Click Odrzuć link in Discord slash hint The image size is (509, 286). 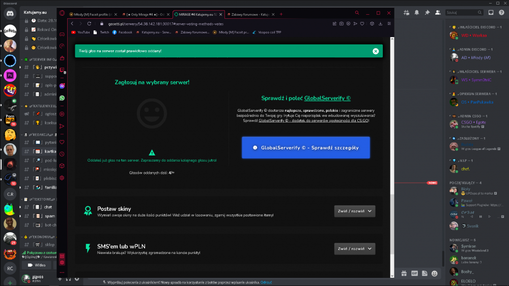pyautogui.click(x=266, y=282)
